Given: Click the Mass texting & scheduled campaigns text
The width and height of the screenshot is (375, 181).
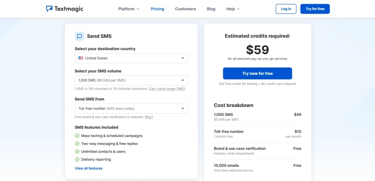Looking at the screenshot, I should [x=112, y=136].
